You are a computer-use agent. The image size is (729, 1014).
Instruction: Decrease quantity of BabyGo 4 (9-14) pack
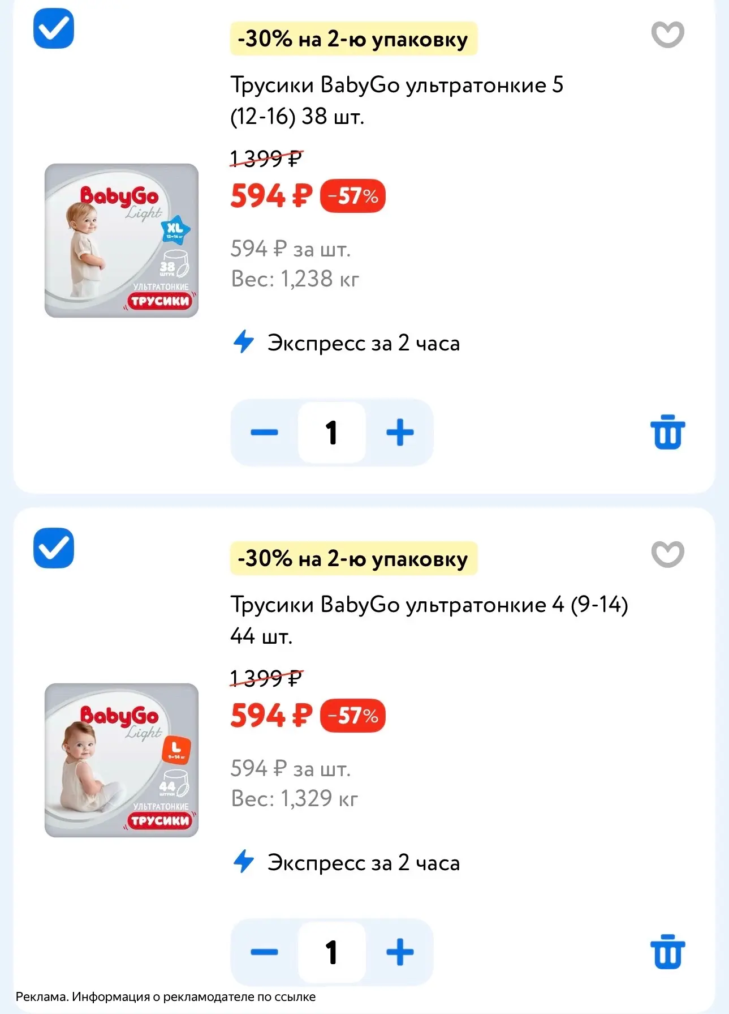click(264, 952)
